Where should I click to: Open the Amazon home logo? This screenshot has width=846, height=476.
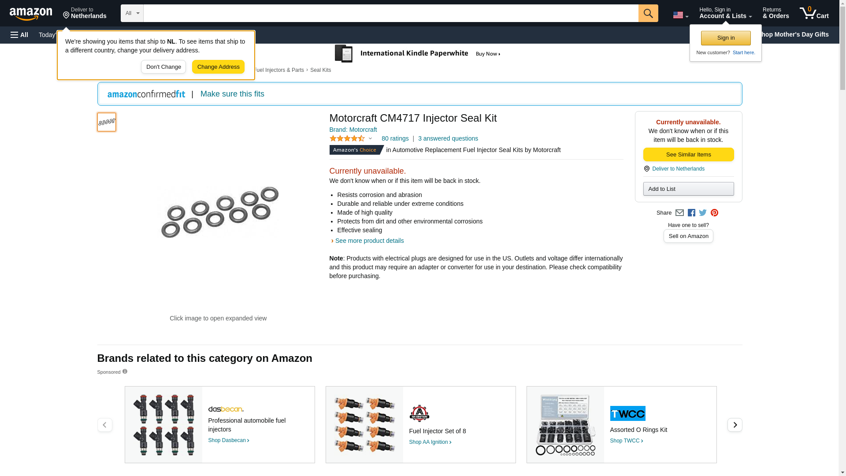coord(31,14)
